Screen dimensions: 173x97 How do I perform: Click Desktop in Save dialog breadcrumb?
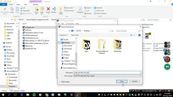click(87, 31)
